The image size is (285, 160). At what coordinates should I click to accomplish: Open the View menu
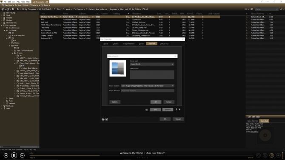click(x=14, y=2)
